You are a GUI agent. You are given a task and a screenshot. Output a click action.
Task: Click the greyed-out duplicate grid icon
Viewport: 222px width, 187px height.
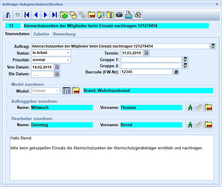click(x=82, y=15)
